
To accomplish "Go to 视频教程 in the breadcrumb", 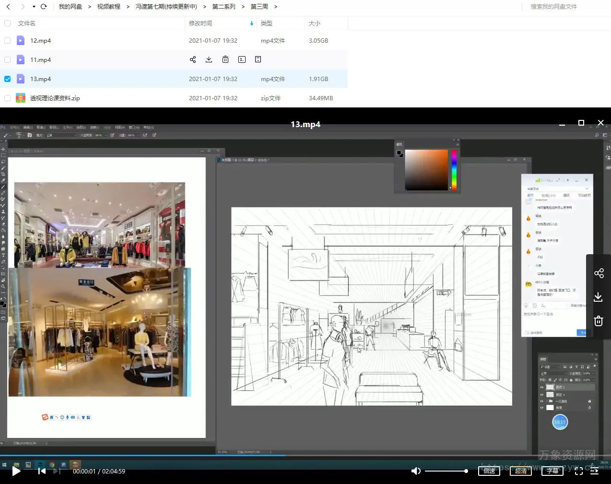I will pos(108,7).
